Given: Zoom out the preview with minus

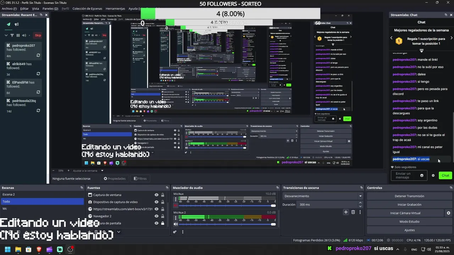Looking at the screenshot, I should [54, 171].
